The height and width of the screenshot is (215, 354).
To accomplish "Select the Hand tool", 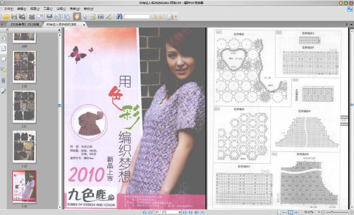I will pos(77,16).
